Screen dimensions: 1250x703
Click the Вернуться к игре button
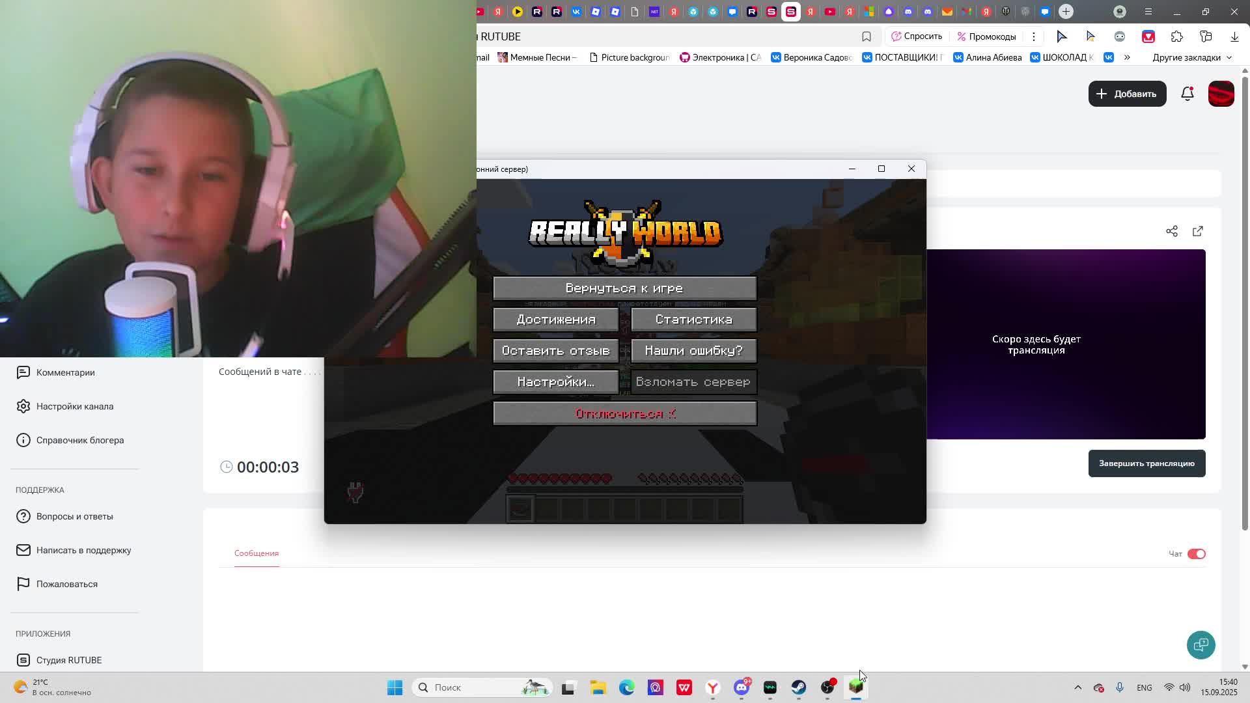(624, 288)
